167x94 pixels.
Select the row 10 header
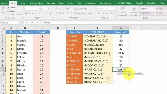tap(3, 70)
